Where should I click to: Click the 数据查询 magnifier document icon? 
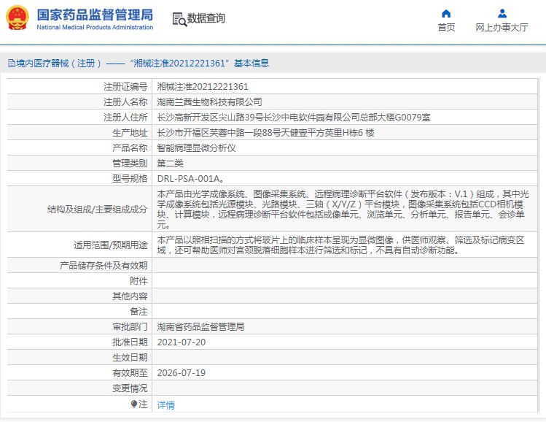click(x=179, y=18)
